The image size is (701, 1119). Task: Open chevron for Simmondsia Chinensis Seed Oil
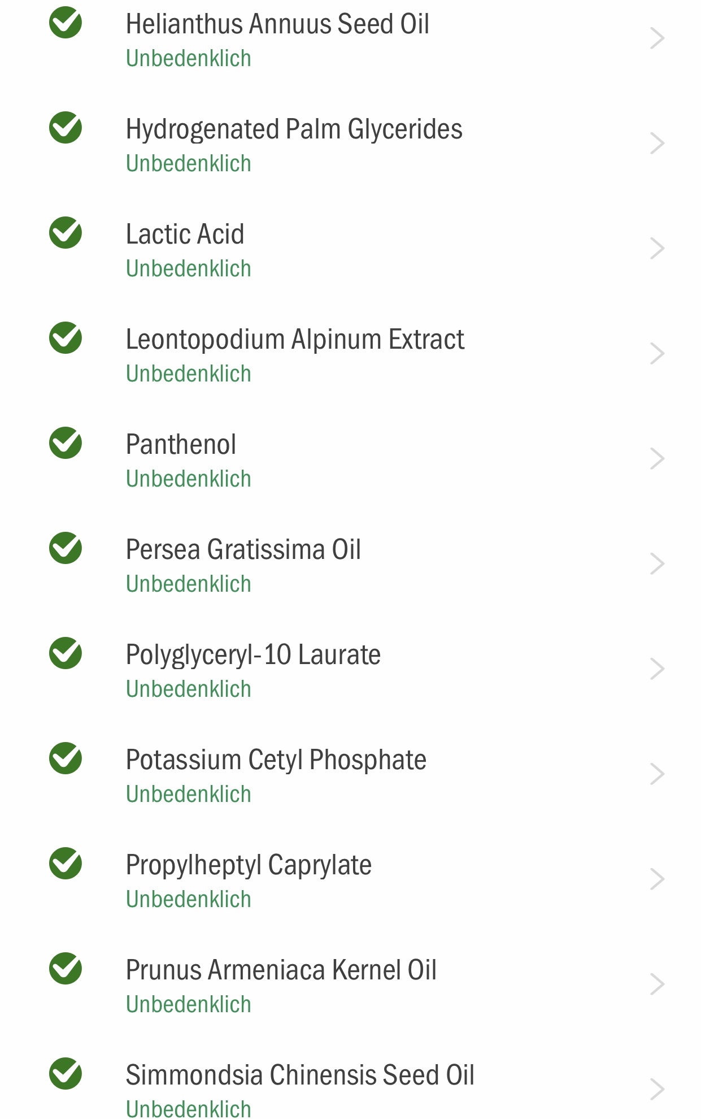tap(657, 1090)
